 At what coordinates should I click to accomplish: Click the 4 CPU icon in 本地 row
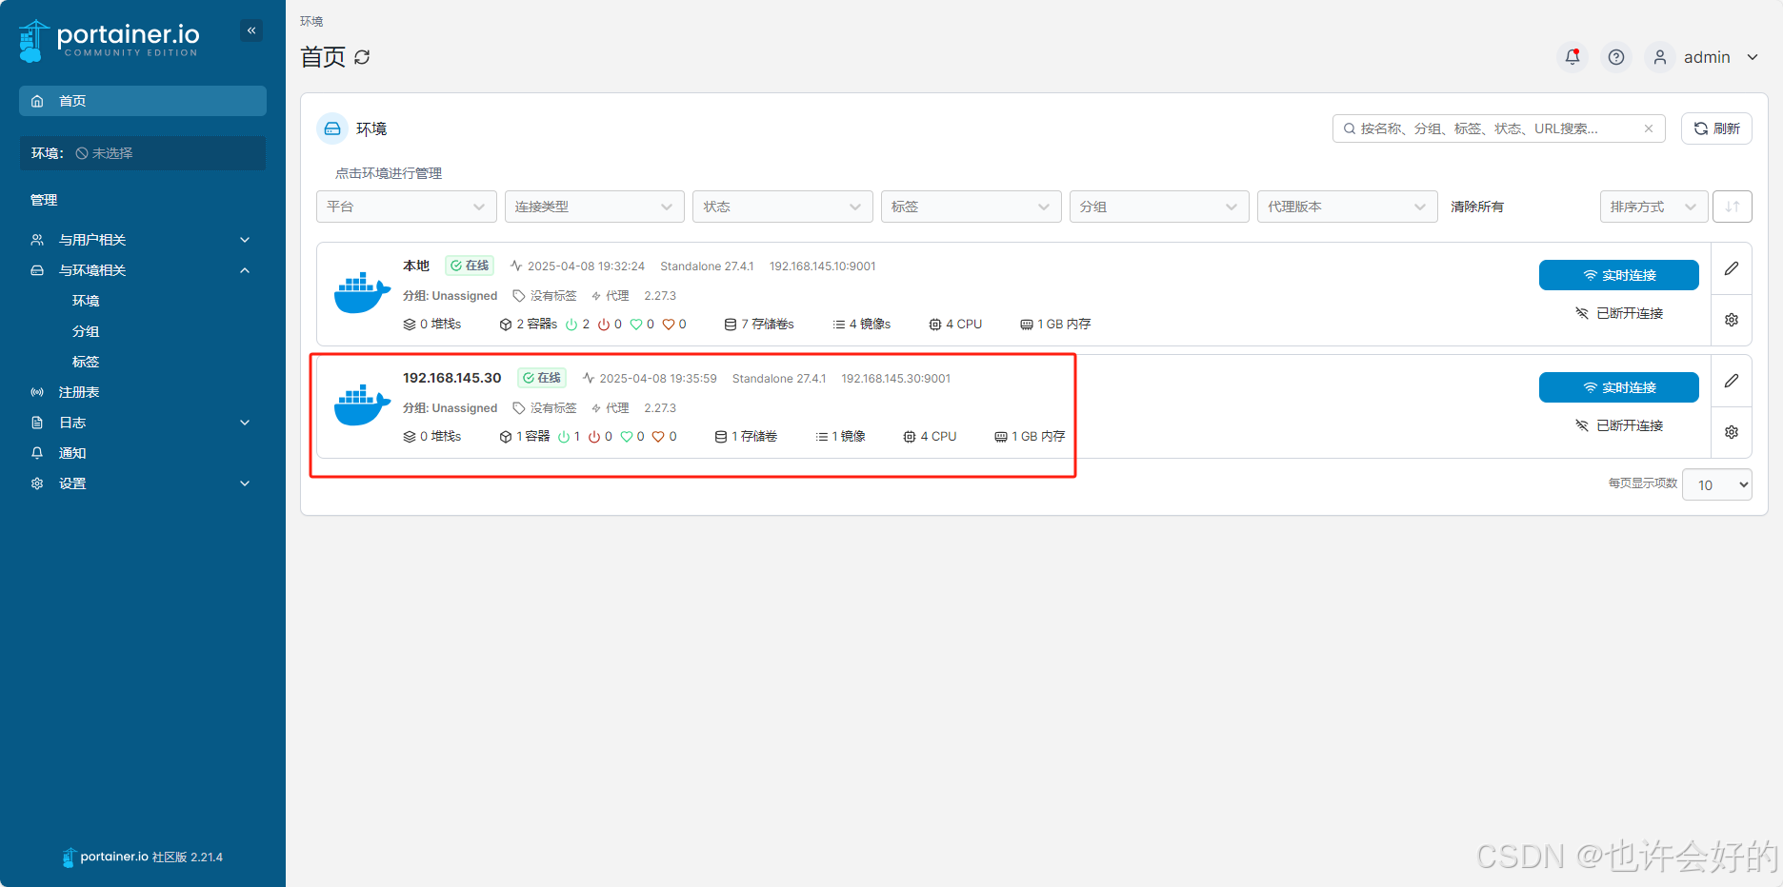(935, 325)
